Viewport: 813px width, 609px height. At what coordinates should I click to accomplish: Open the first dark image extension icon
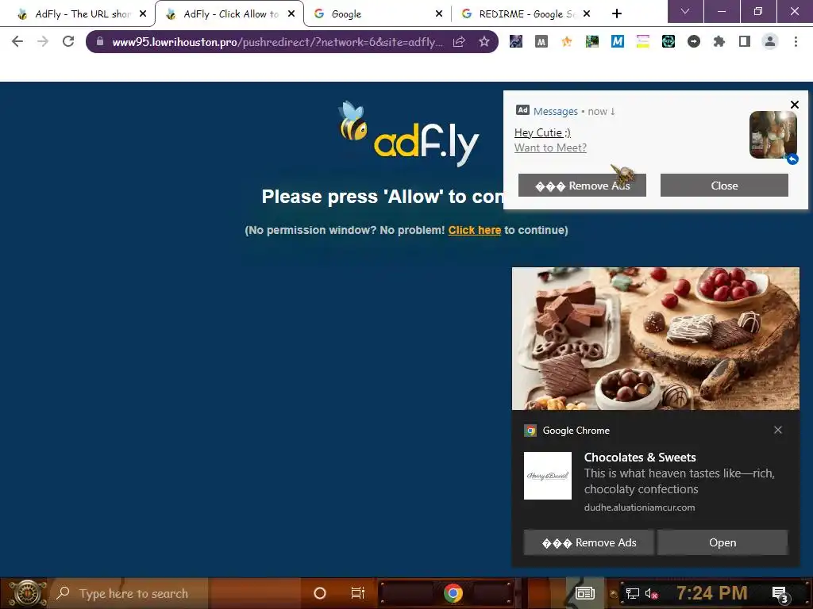(516, 41)
